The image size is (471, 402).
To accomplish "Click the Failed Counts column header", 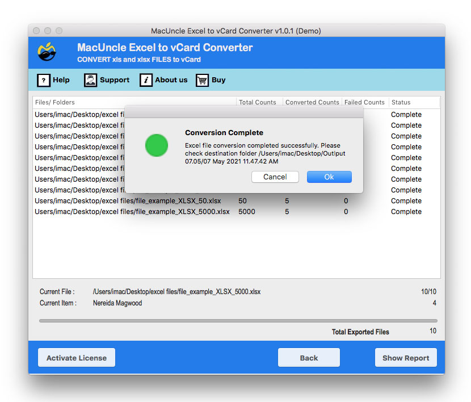I will (x=365, y=102).
